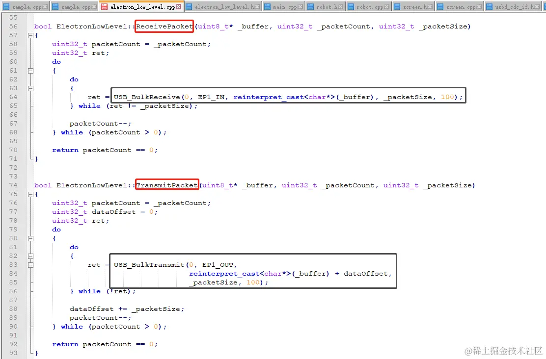Click 'return packetCount == 0;' on line 92
Viewport: 546px width, 359px height.
point(105,344)
